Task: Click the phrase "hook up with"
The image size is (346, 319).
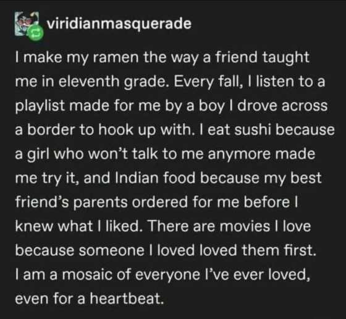Action: (x=147, y=130)
